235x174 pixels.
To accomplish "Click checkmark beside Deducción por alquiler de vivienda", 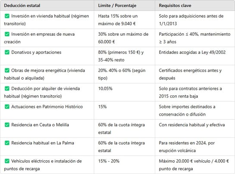I will [x=7, y=89].
